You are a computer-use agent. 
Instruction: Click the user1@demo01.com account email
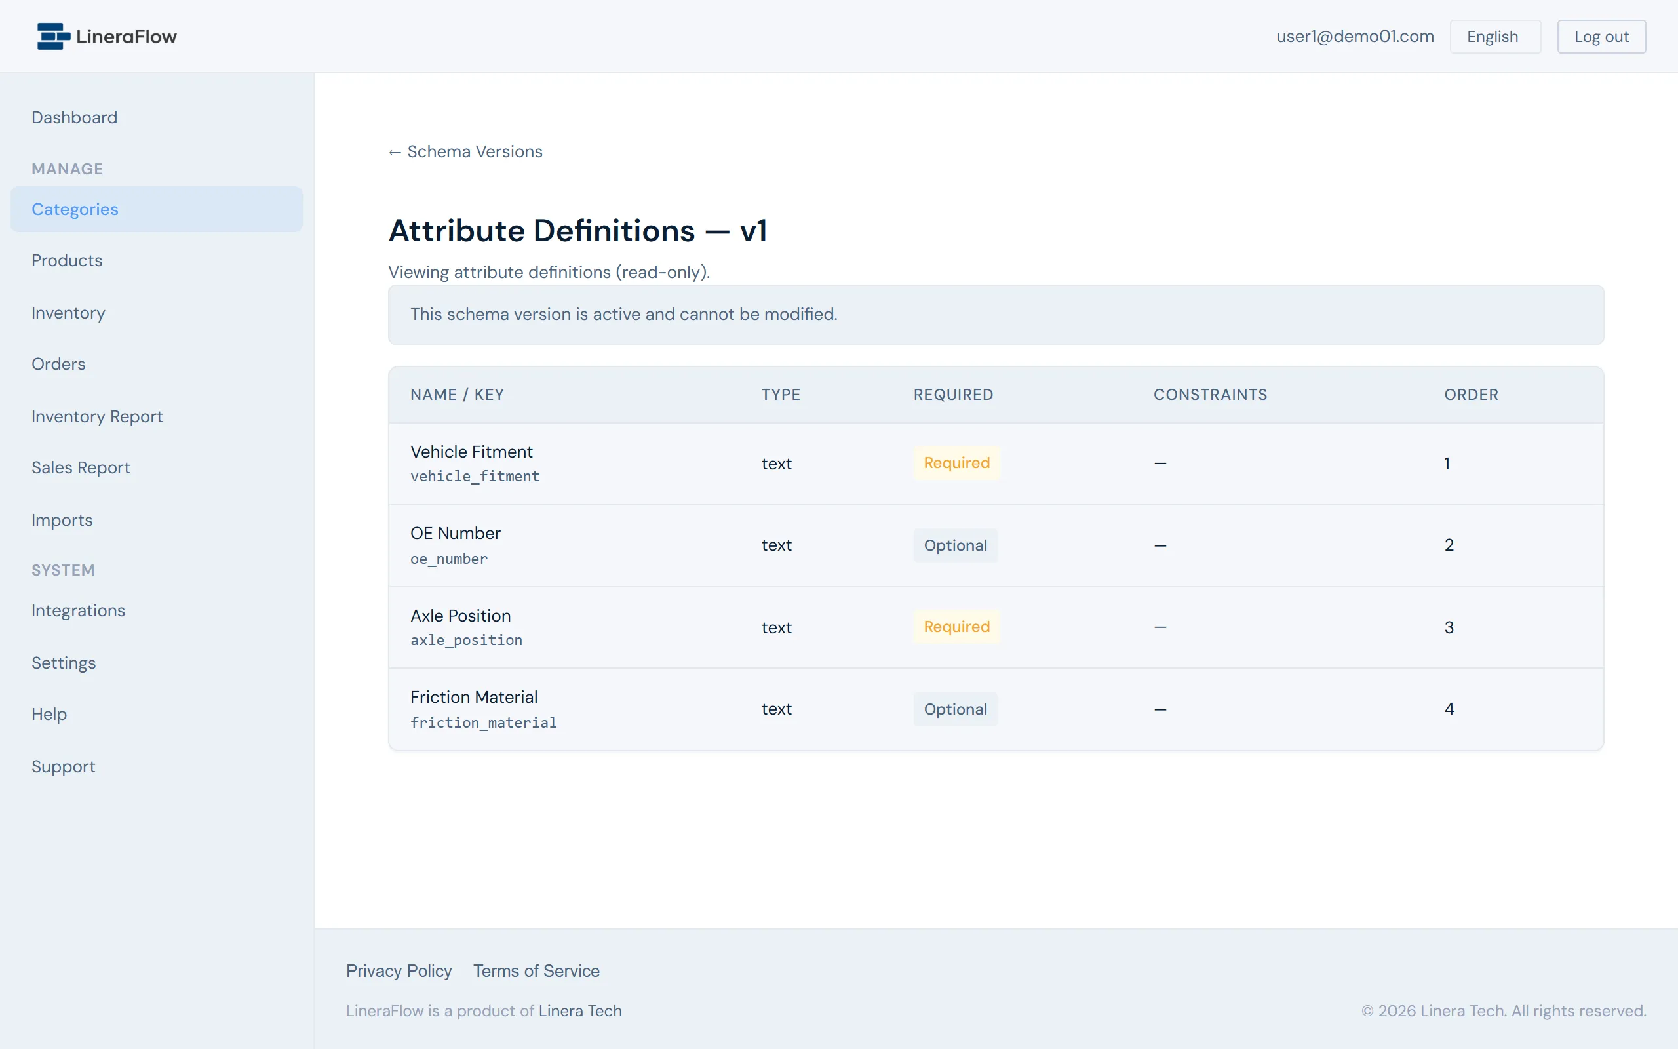1355,36
